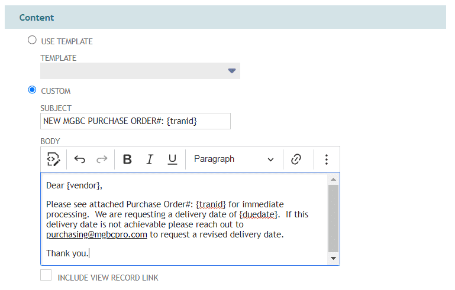
Task: Open the three-dot more options menu
Action: [x=327, y=159]
